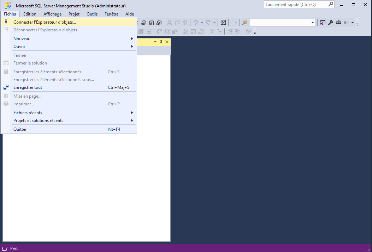Click the magnifier icon in Lancement rapide
372x252 pixels.
point(331,4)
